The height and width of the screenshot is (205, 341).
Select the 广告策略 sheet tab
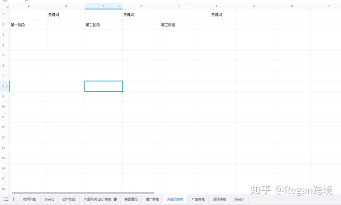[x=198, y=199]
